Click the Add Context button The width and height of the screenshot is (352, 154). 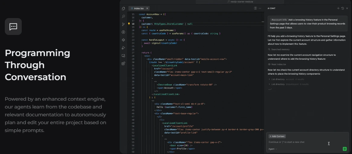coord(277,136)
